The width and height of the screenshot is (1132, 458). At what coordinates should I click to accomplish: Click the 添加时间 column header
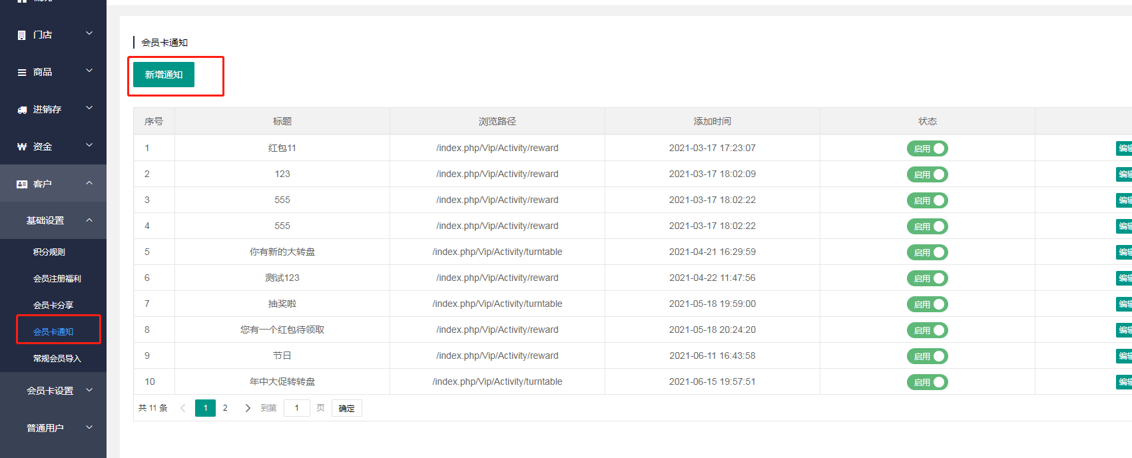click(x=712, y=121)
